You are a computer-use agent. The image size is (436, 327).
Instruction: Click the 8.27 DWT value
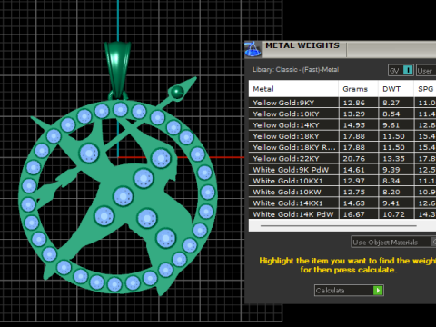tap(391, 103)
